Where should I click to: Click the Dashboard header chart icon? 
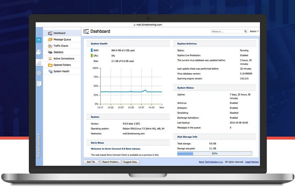pyautogui.click(x=86, y=31)
